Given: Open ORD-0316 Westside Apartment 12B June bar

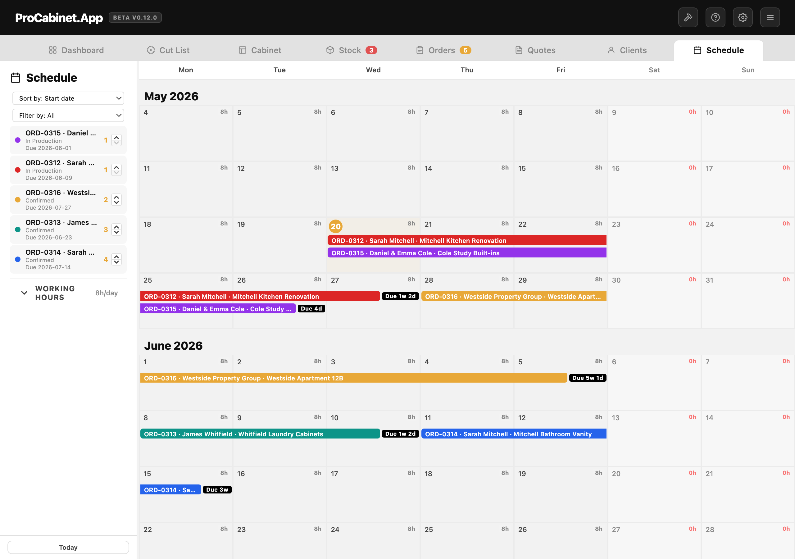Looking at the screenshot, I should (353, 378).
